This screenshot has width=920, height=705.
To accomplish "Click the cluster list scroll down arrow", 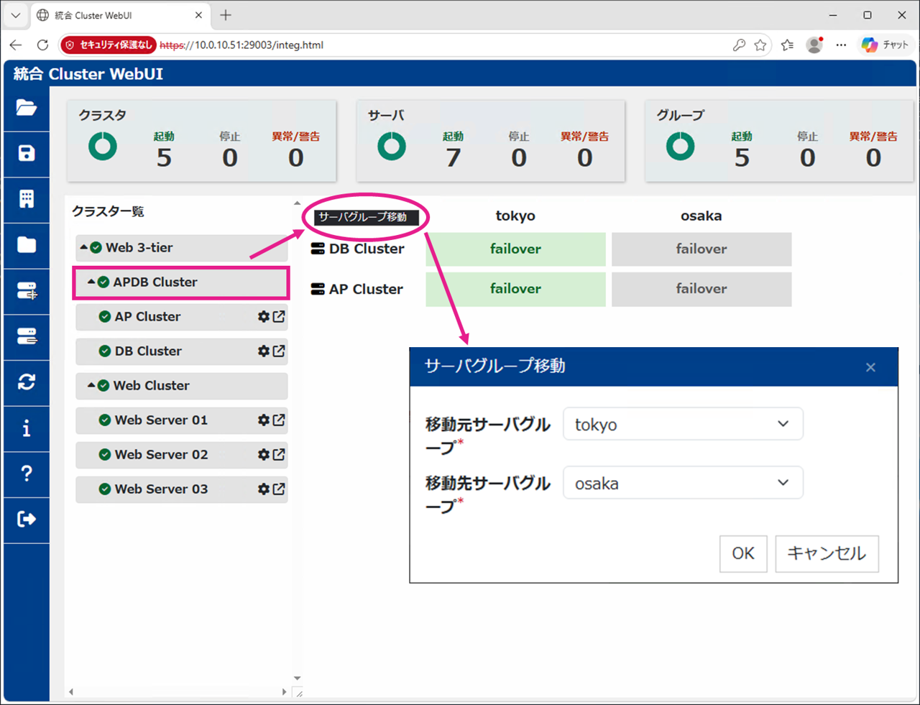I will click(x=297, y=678).
